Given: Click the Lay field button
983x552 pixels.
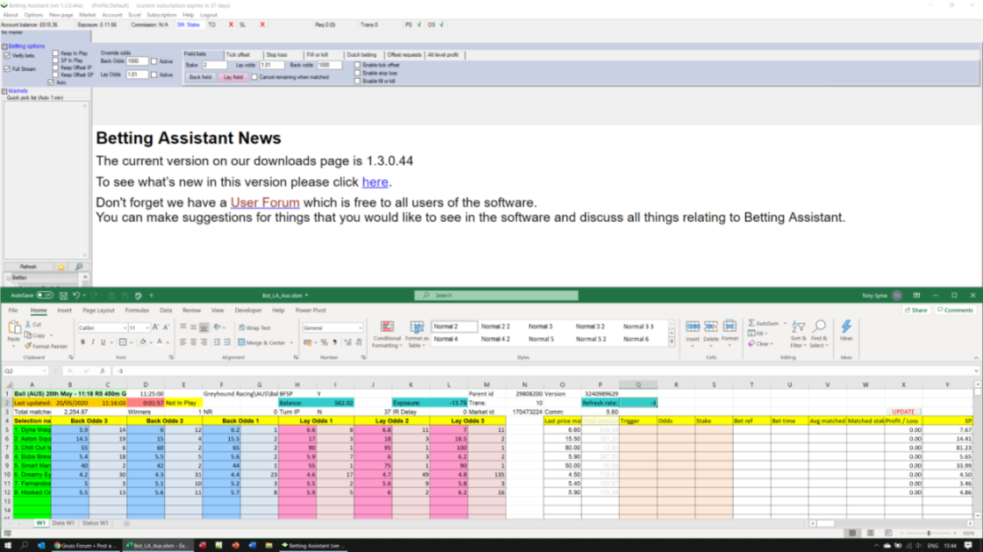Looking at the screenshot, I should tap(233, 77).
